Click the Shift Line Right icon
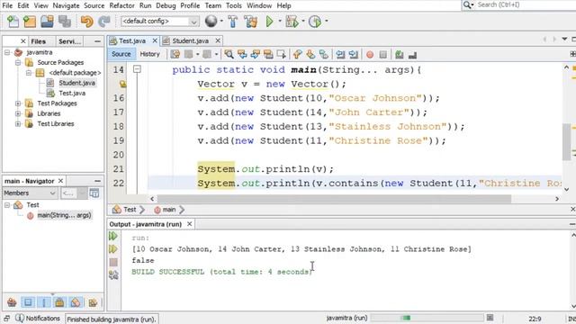Image resolution: width=576 pixels, height=324 pixels. [x=354, y=55]
